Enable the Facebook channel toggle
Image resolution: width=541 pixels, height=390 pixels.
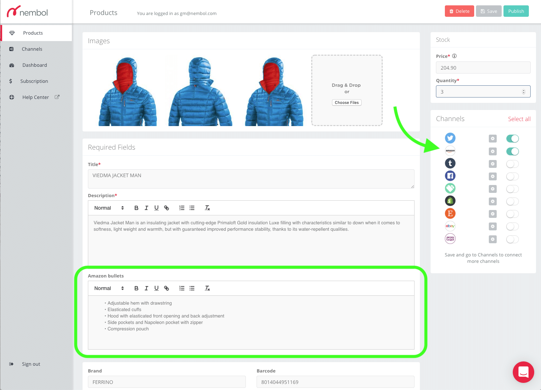pos(512,176)
